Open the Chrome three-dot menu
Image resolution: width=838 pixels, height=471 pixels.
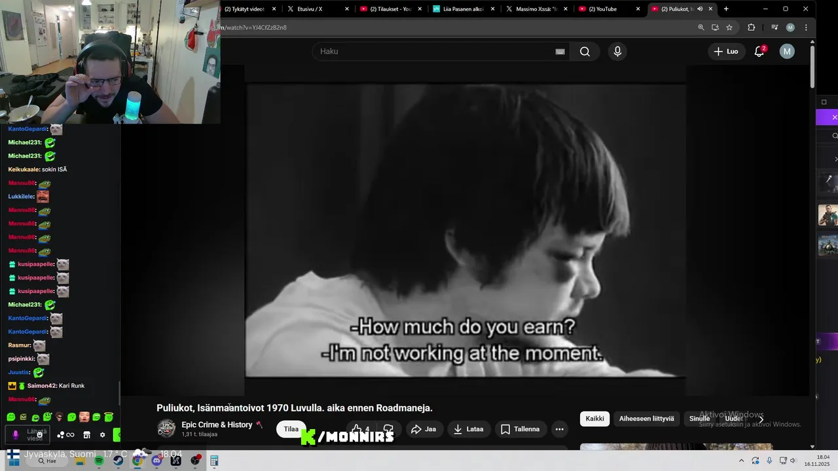point(806,27)
